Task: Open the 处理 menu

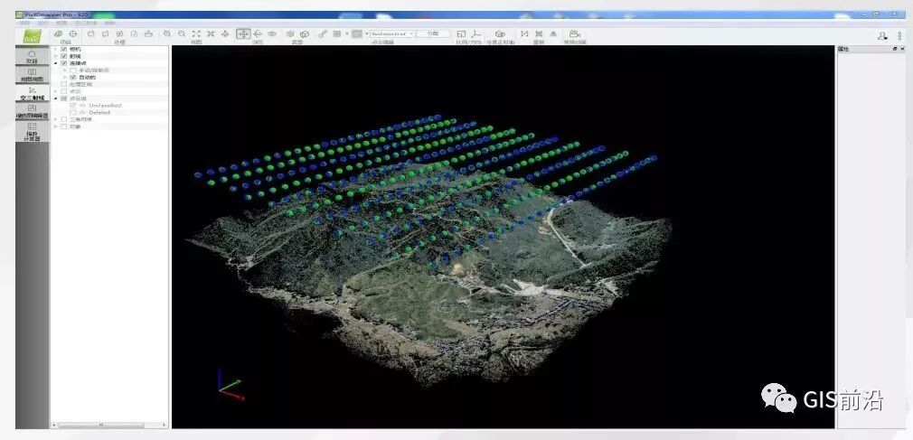Action: click(x=43, y=23)
